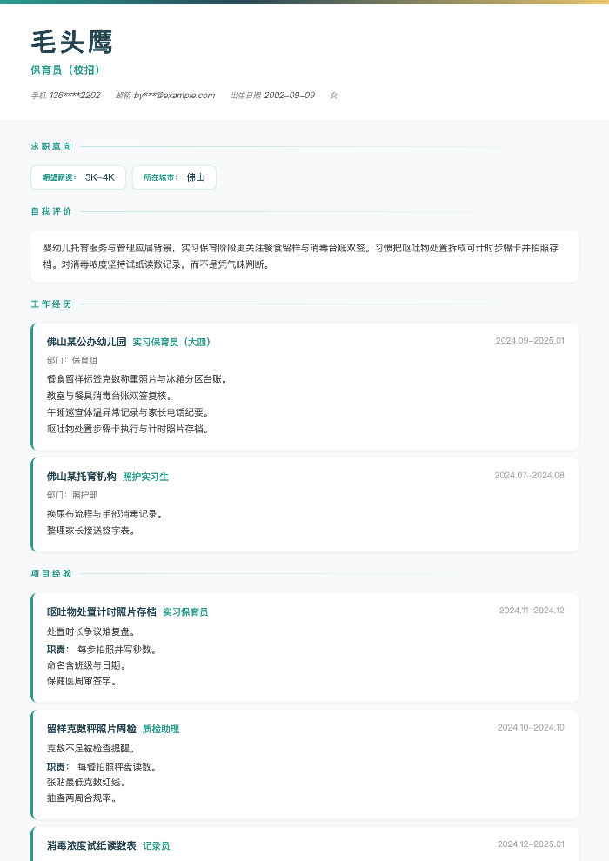The image size is (609, 861).
Task: Click the project role 记录员
Action: (x=156, y=845)
